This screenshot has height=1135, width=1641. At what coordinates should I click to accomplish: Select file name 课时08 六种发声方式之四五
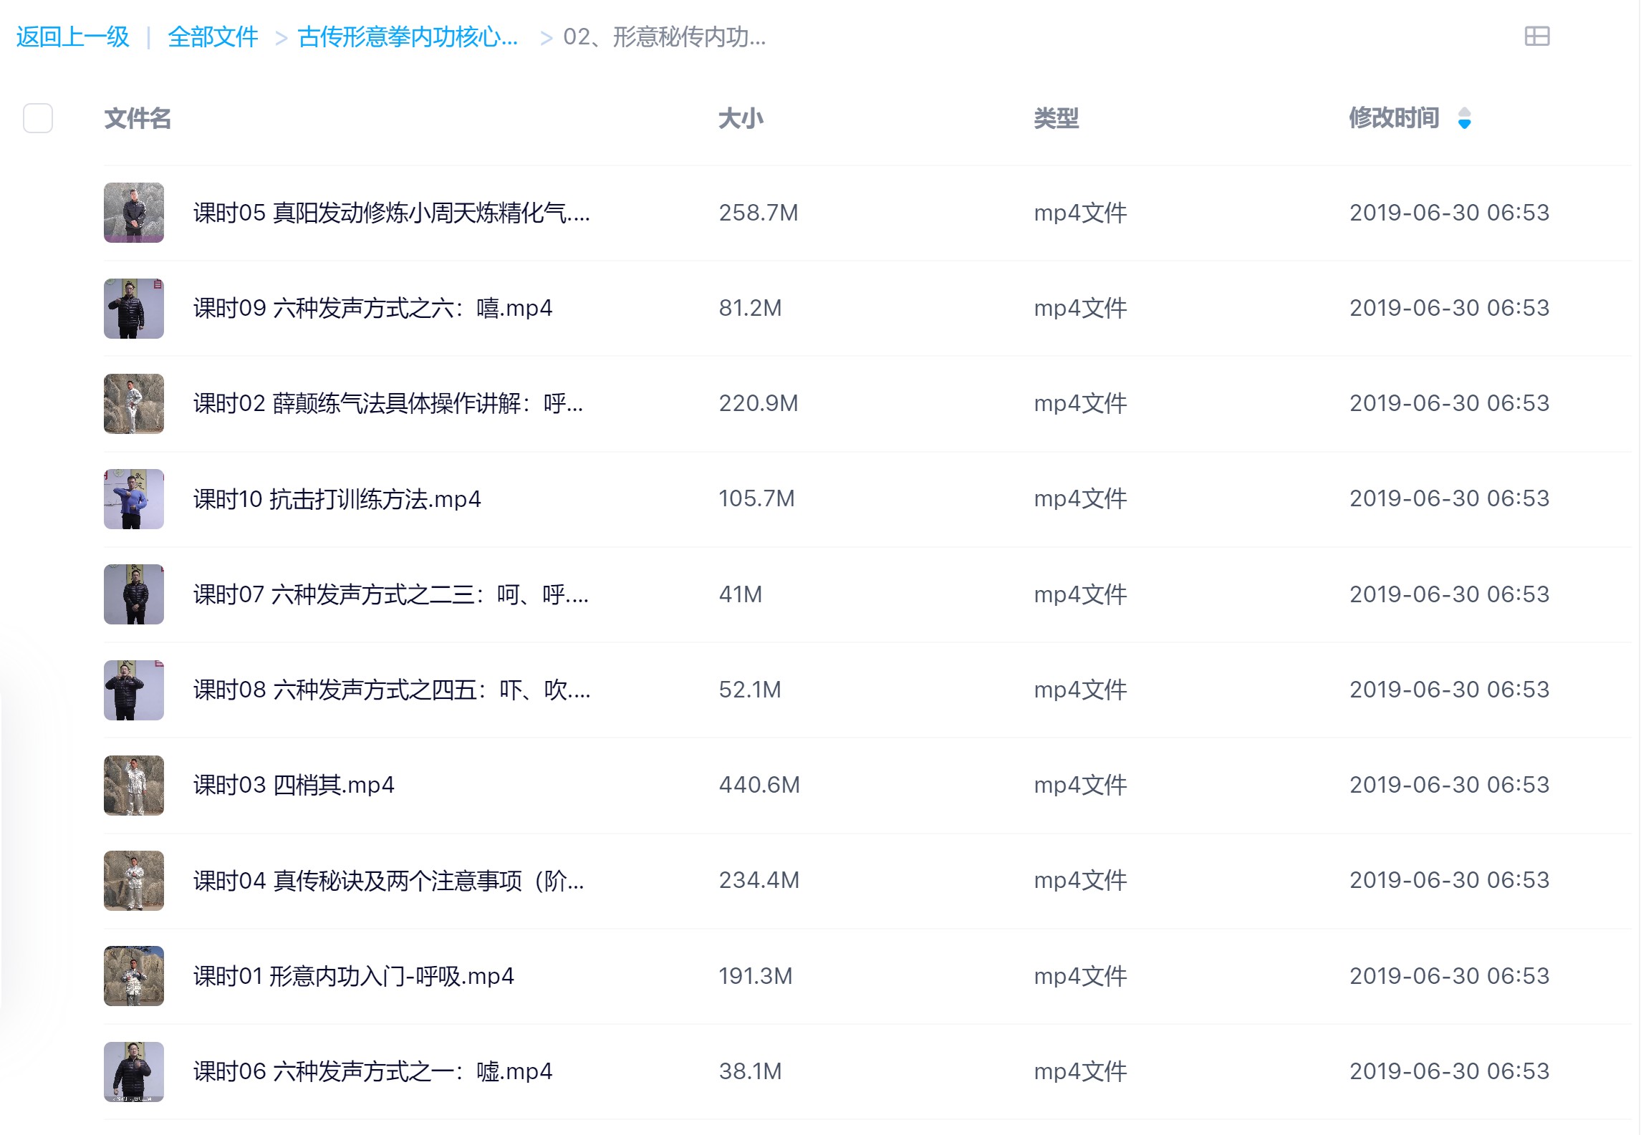tap(392, 690)
